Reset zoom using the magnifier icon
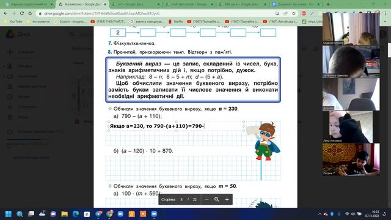 216,200
